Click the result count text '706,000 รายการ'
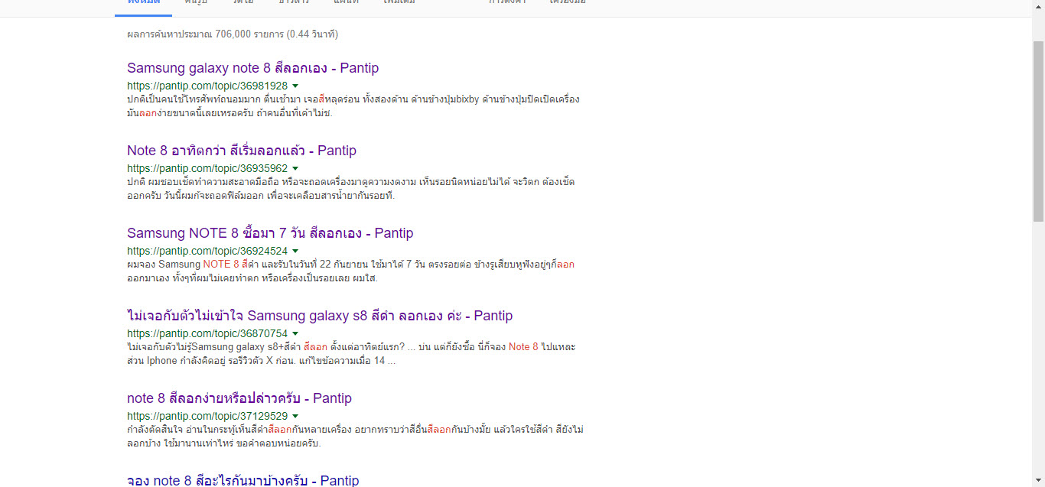This screenshot has width=1045, height=487. [x=249, y=34]
